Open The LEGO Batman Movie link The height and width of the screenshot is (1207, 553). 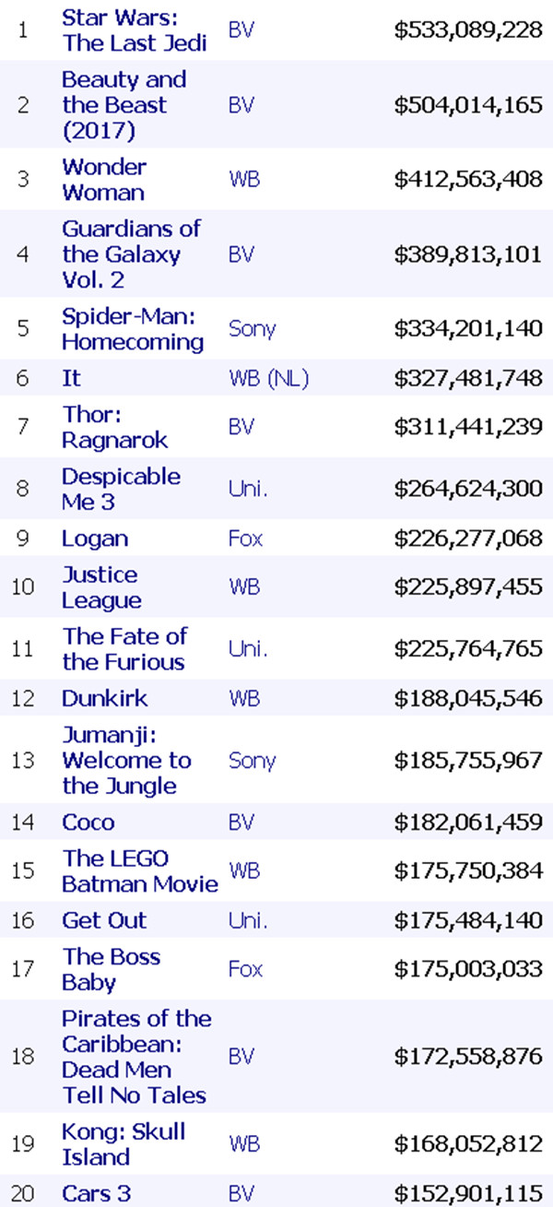tap(139, 870)
